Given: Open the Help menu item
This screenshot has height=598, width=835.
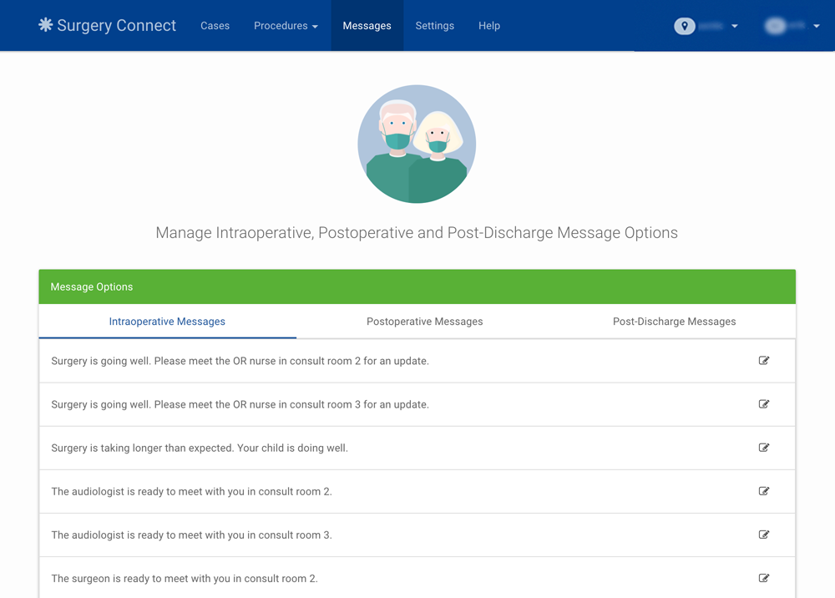Looking at the screenshot, I should coord(489,26).
